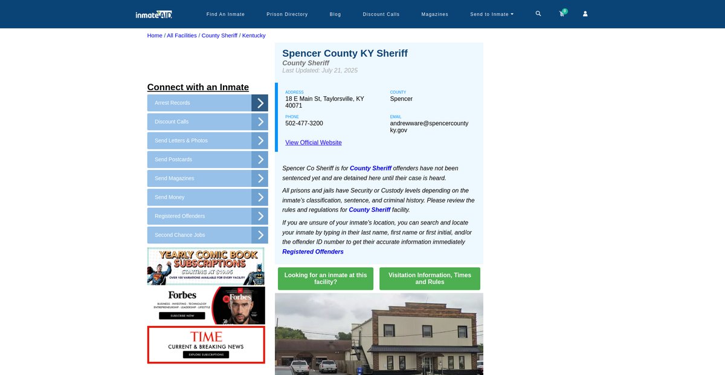Click the Kentucky breadcrumb link
This screenshot has width=725, height=375.
(x=254, y=36)
